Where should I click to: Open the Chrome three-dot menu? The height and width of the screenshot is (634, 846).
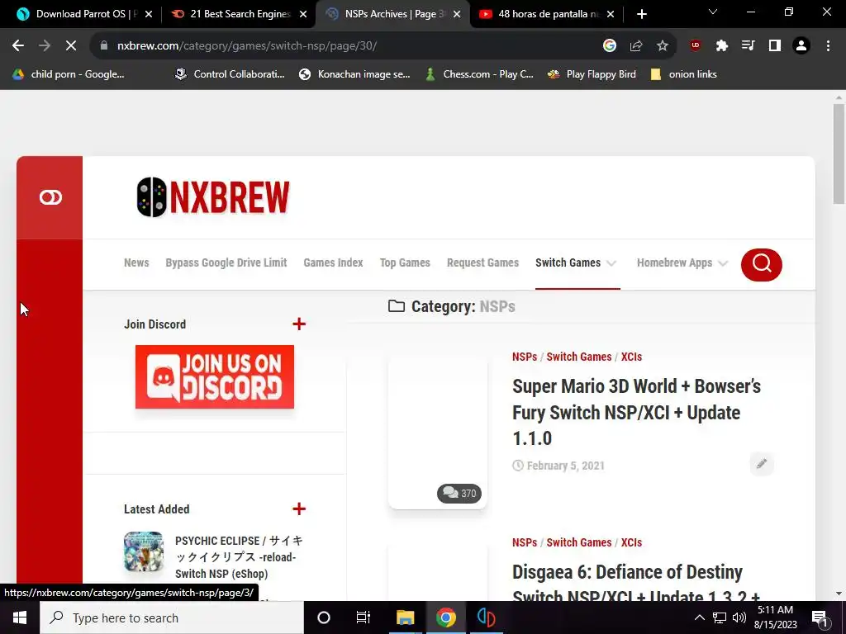click(x=828, y=46)
